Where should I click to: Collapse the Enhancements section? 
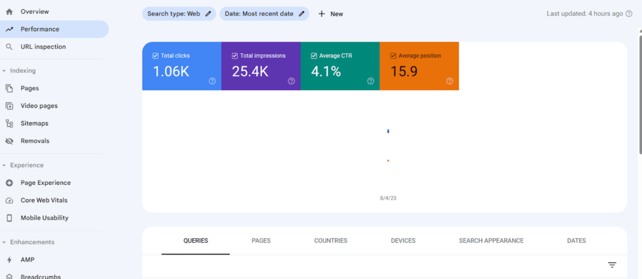coord(4,243)
